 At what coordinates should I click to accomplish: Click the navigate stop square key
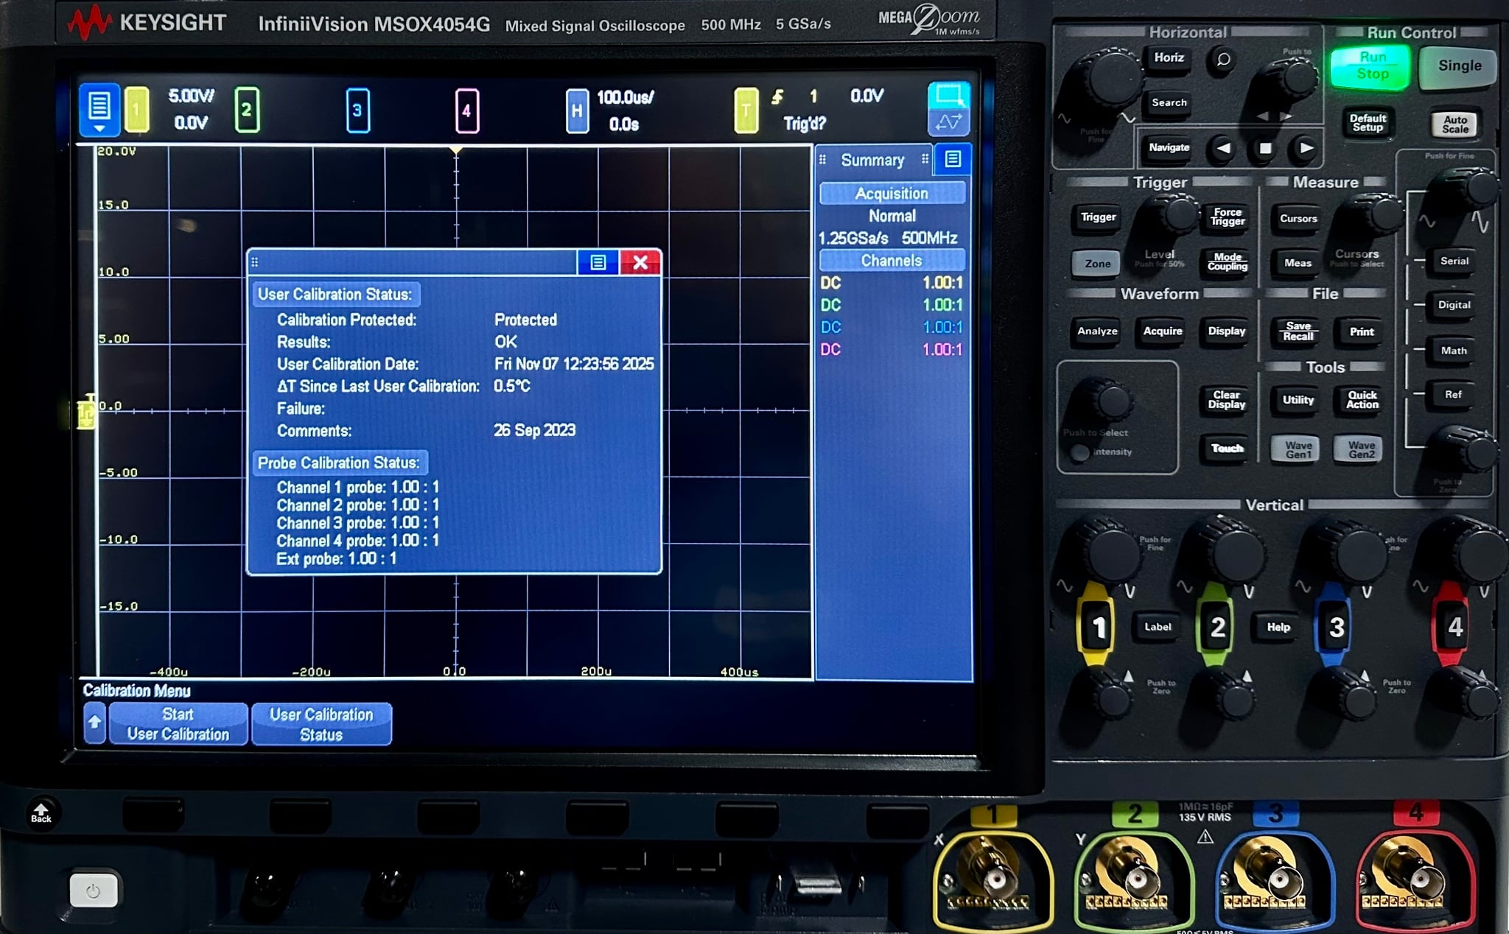(x=1265, y=149)
